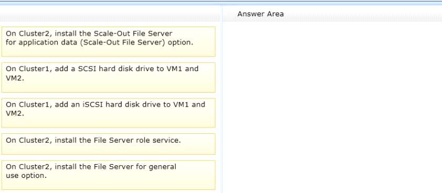The height and width of the screenshot is (193, 442).
Task: Click the Answer Area heading label
Action: (261, 14)
